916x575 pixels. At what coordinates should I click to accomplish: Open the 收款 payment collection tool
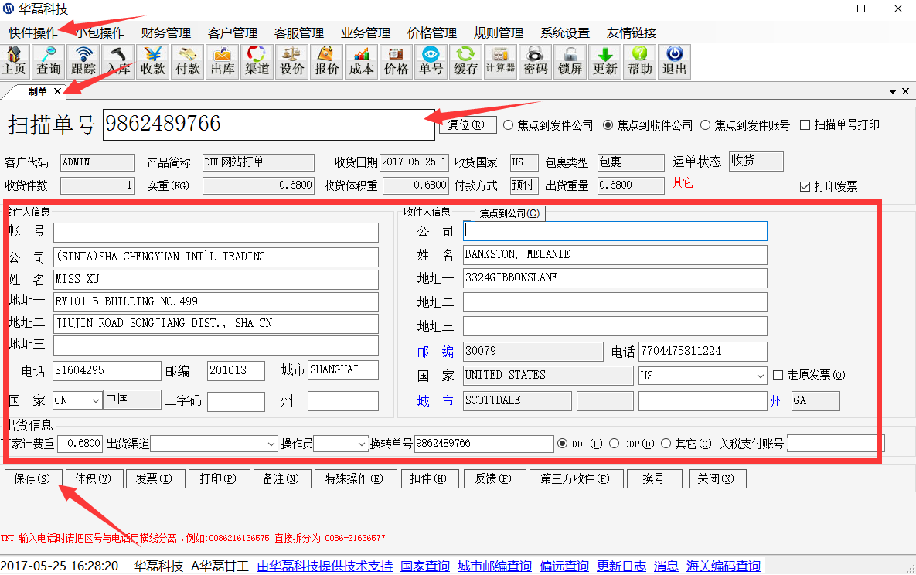152,62
